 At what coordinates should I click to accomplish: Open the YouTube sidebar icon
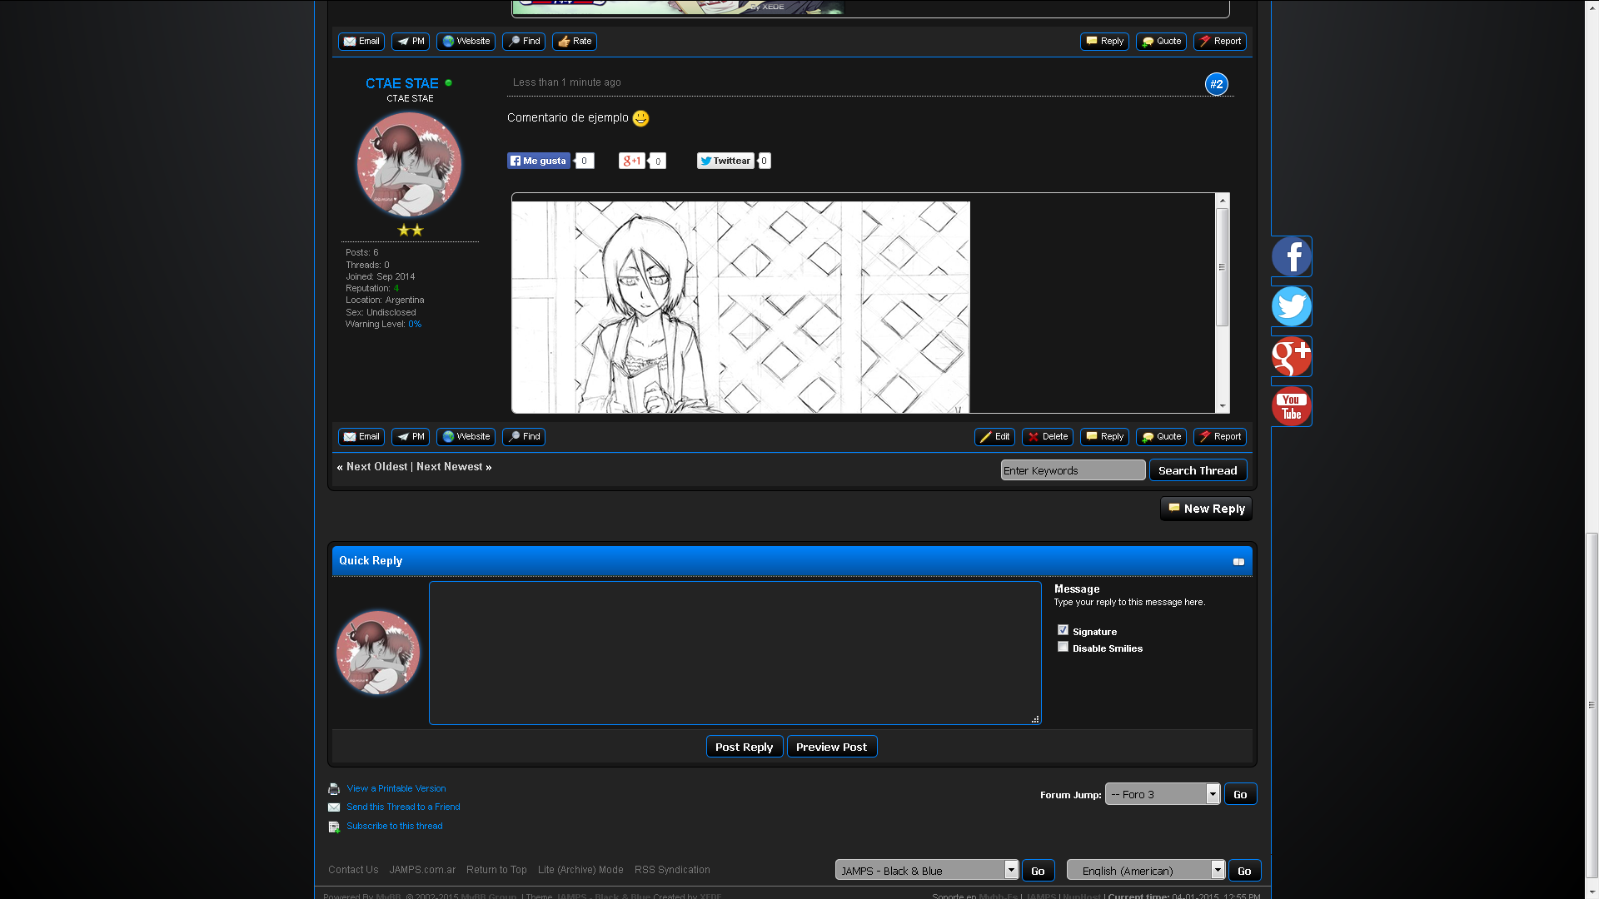(1291, 406)
